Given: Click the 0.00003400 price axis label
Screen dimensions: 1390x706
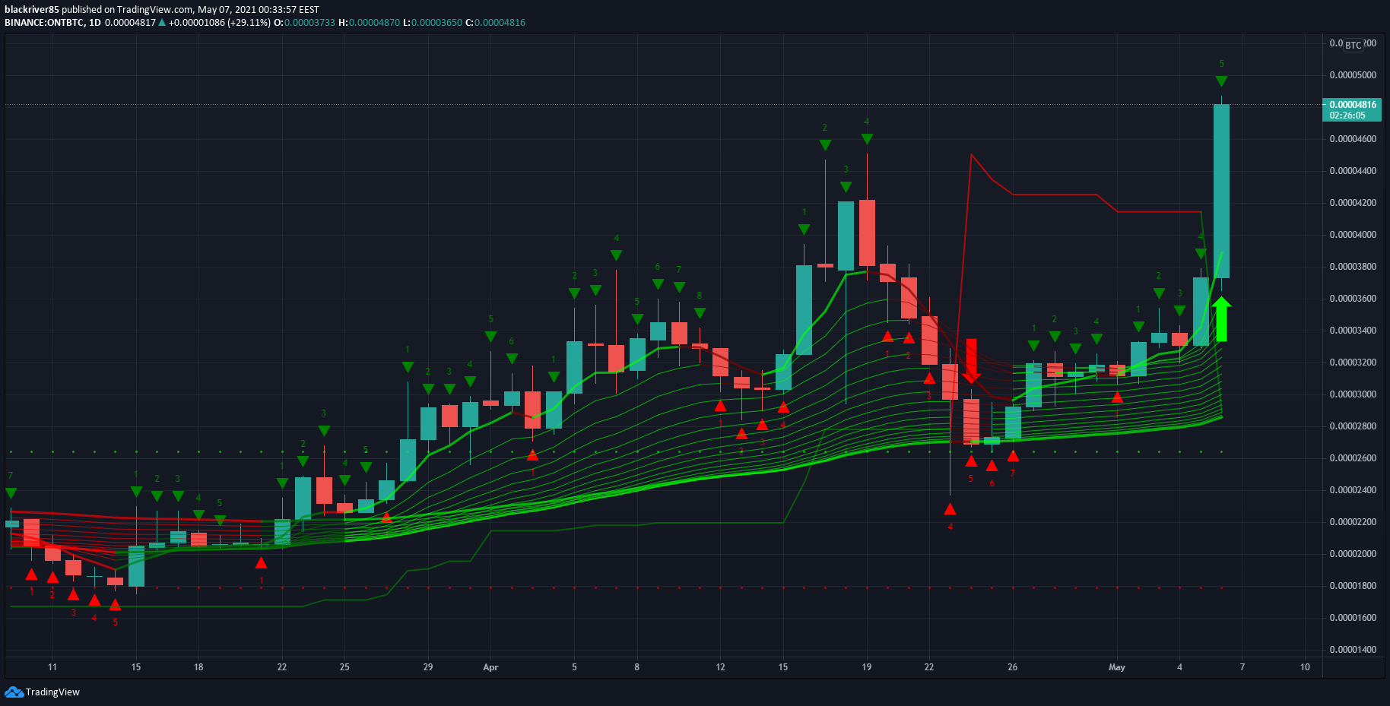Looking at the screenshot, I should (1353, 331).
